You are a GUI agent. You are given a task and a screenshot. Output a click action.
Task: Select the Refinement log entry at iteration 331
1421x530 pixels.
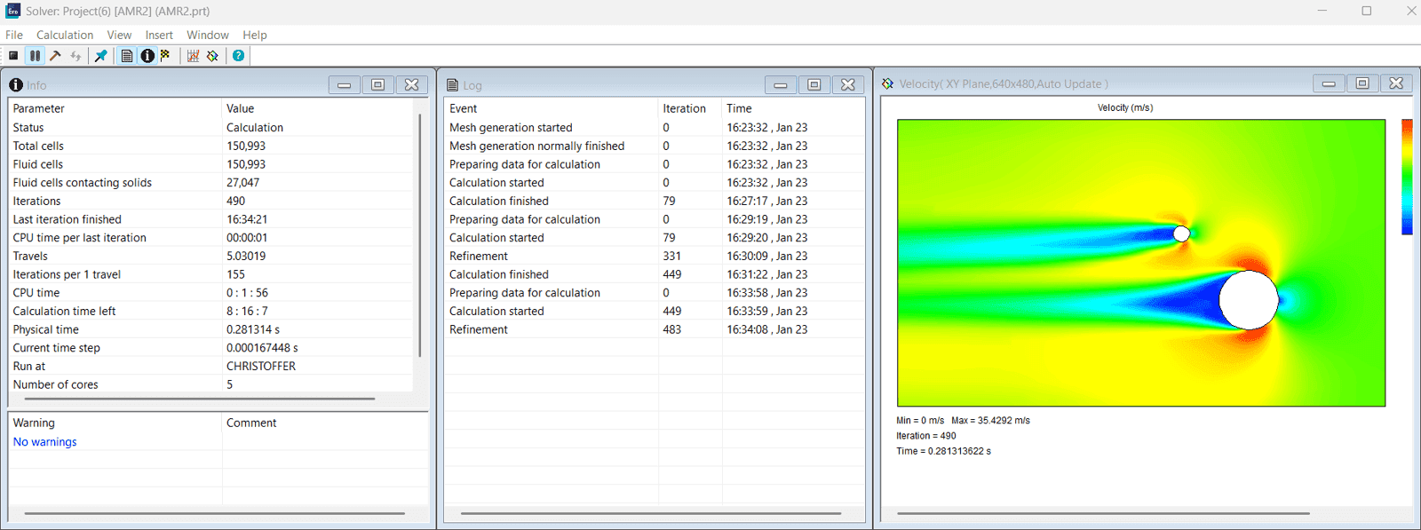[655, 256]
